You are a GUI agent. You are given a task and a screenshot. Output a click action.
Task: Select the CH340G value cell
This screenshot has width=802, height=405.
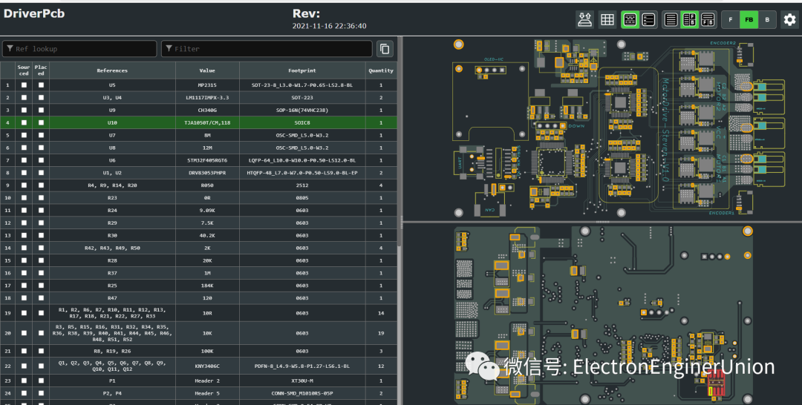pos(207,111)
